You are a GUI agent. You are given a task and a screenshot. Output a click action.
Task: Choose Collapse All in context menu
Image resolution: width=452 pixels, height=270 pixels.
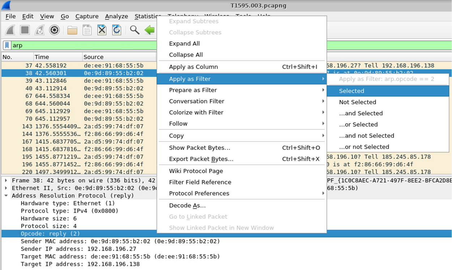242,55
